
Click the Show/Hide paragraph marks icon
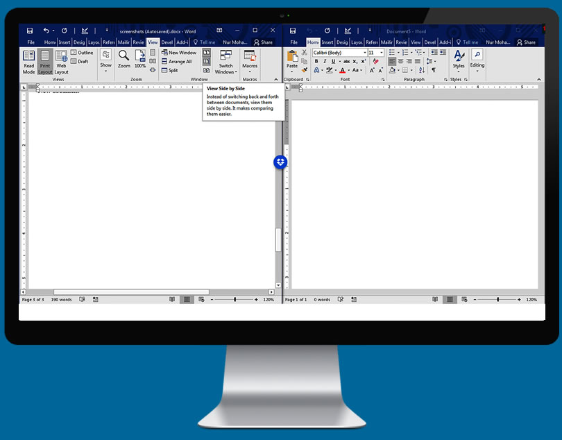[x=434, y=70]
